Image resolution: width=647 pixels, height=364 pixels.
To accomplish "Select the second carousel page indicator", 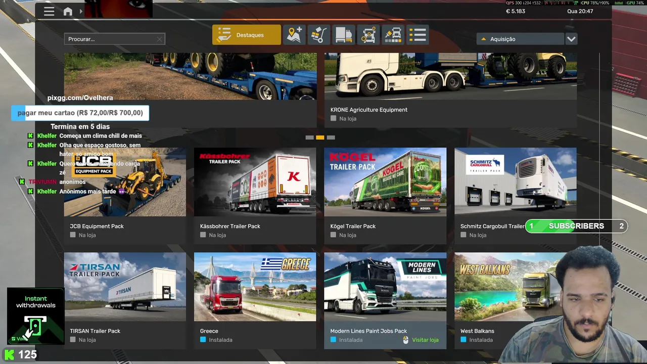I will coord(320,138).
